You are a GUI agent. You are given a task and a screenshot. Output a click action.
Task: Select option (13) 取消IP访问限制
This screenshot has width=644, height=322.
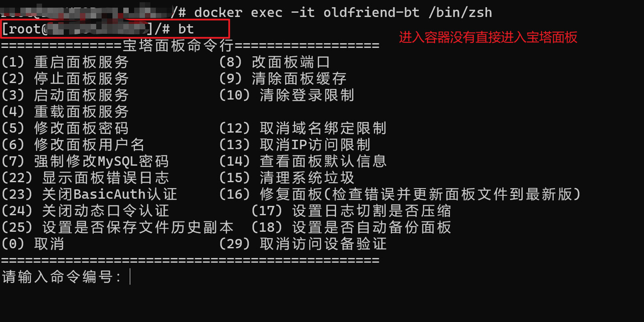(295, 145)
